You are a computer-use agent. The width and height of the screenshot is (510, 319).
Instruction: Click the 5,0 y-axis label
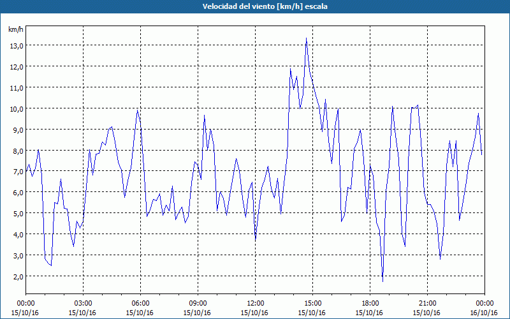coord(18,214)
